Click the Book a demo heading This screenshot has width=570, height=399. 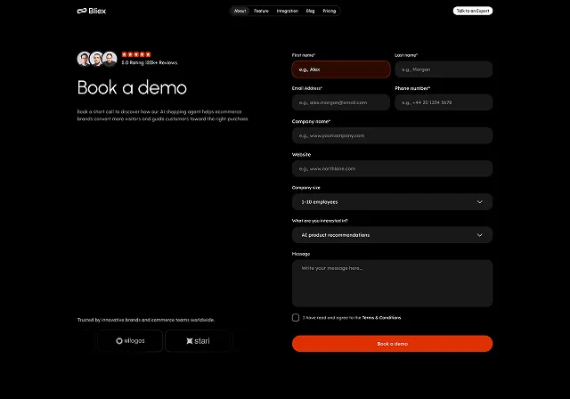(132, 87)
